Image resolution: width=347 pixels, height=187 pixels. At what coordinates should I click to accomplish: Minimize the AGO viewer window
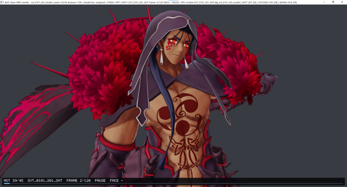324,2
